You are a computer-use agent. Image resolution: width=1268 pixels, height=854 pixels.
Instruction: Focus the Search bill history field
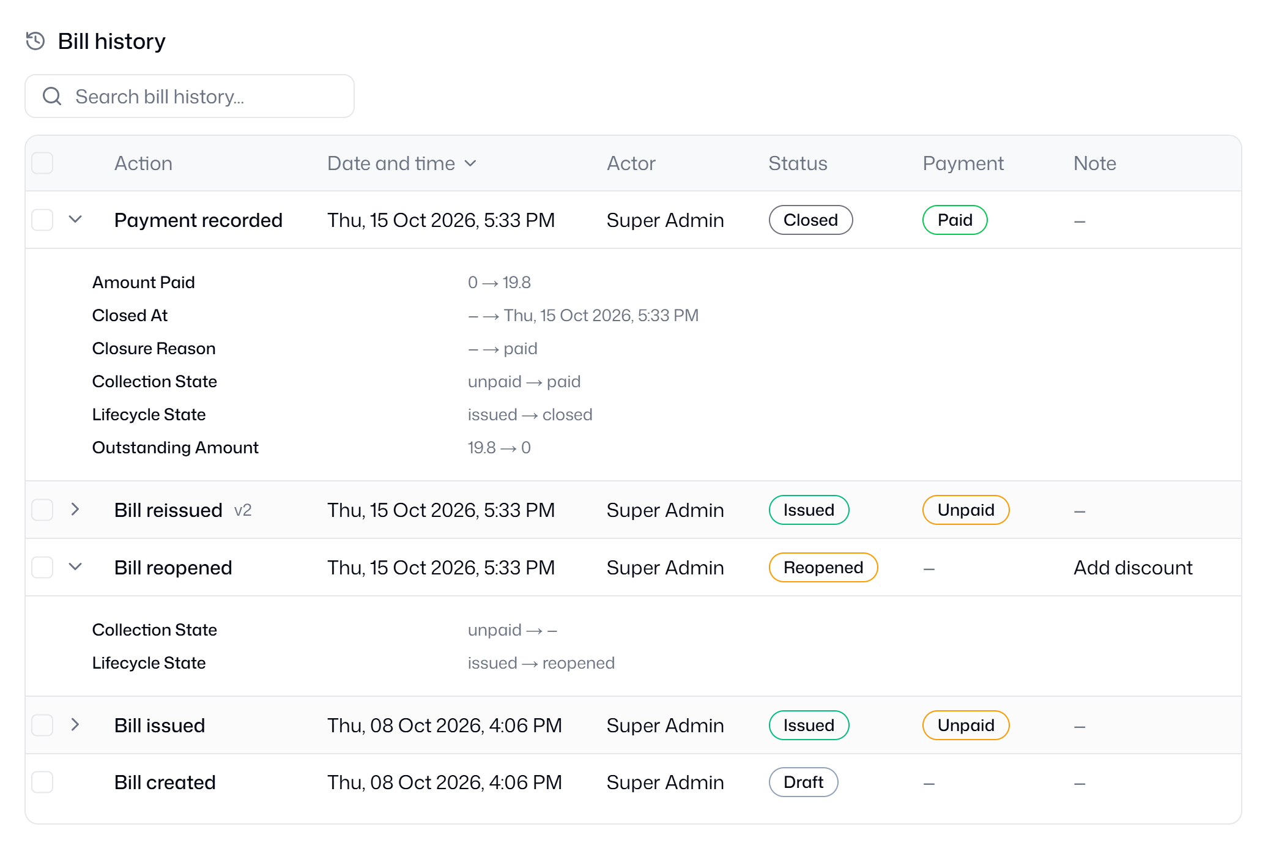190,96
